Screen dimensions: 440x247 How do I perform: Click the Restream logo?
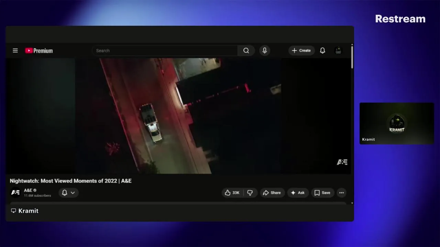click(400, 19)
